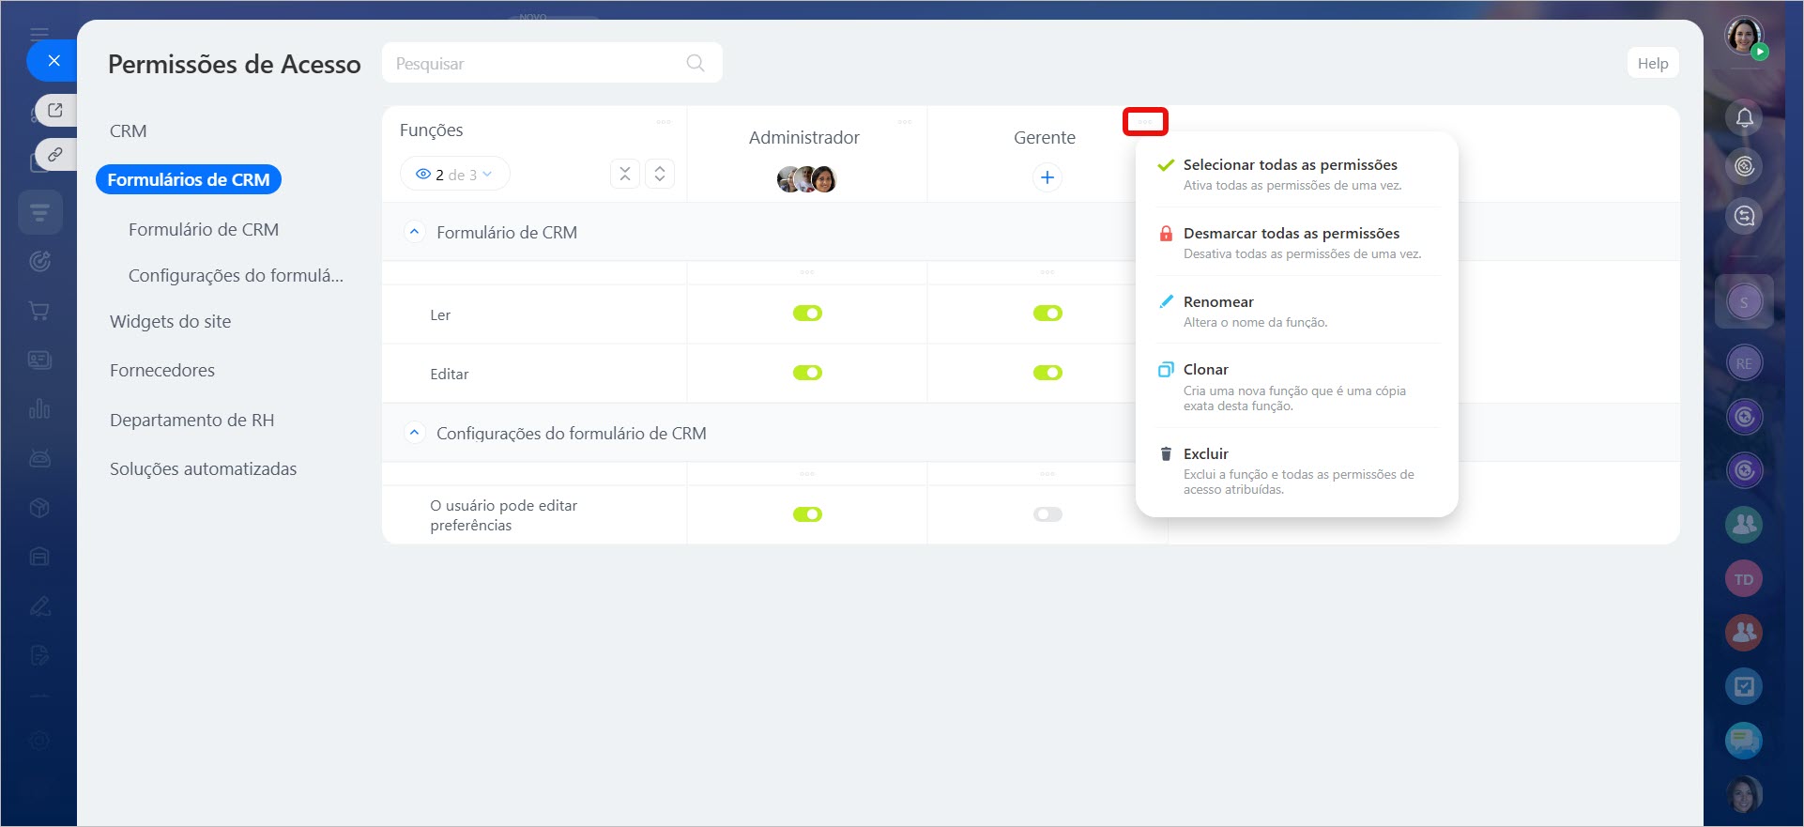Viewport: 1804px width, 827px height.
Task: Toggle Ler permission for Administrador
Action: [x=807, y=314]
